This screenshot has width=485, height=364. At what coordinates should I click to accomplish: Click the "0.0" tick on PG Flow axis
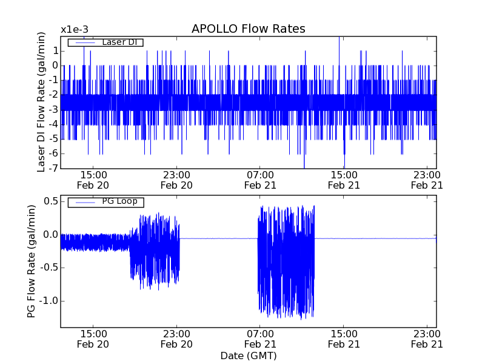(51, 234)
